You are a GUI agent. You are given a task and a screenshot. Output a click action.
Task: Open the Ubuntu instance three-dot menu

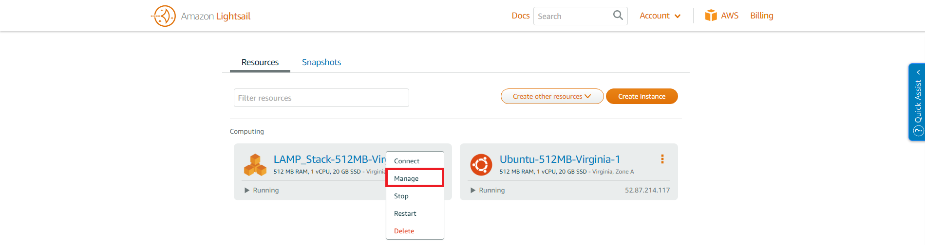(662, 159)
